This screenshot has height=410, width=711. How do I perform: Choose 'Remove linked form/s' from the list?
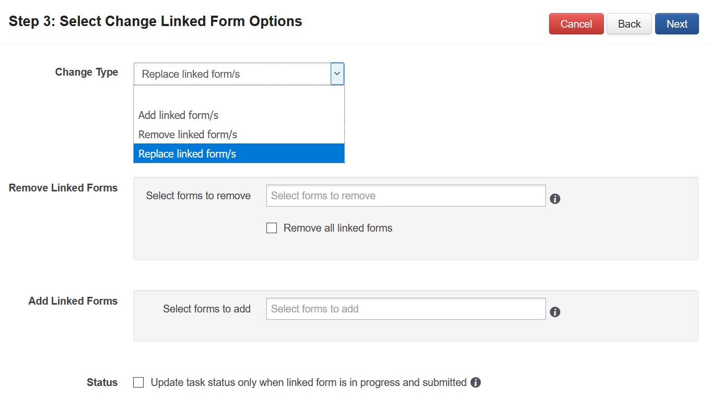point(188,135)
